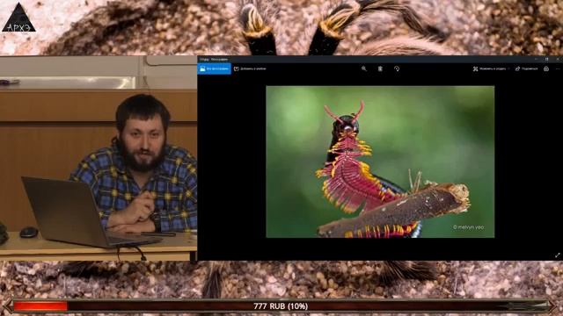Share the photo via share button
This screenshot has width=563, height=316.
pos(526,68)
